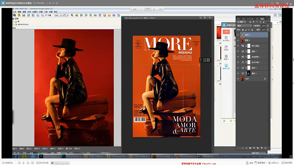Viewport: 294px width, 165px height.
Task: Expand the Administrator node in folder tree
Action: pos(13,24)
